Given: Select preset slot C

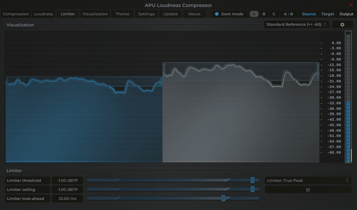Looking at the screenshot, I should tap(273, 14).
